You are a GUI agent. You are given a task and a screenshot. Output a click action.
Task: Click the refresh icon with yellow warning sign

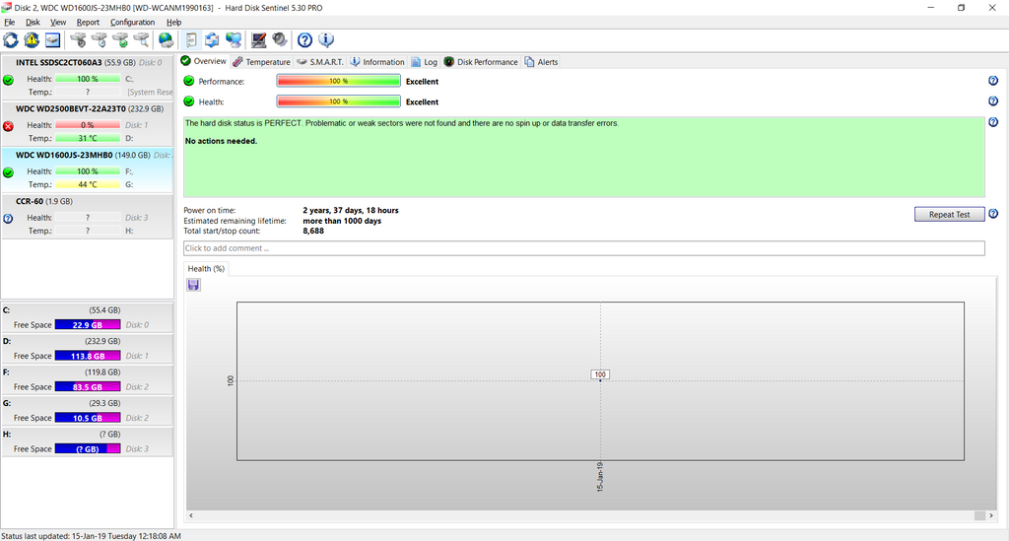32,39
